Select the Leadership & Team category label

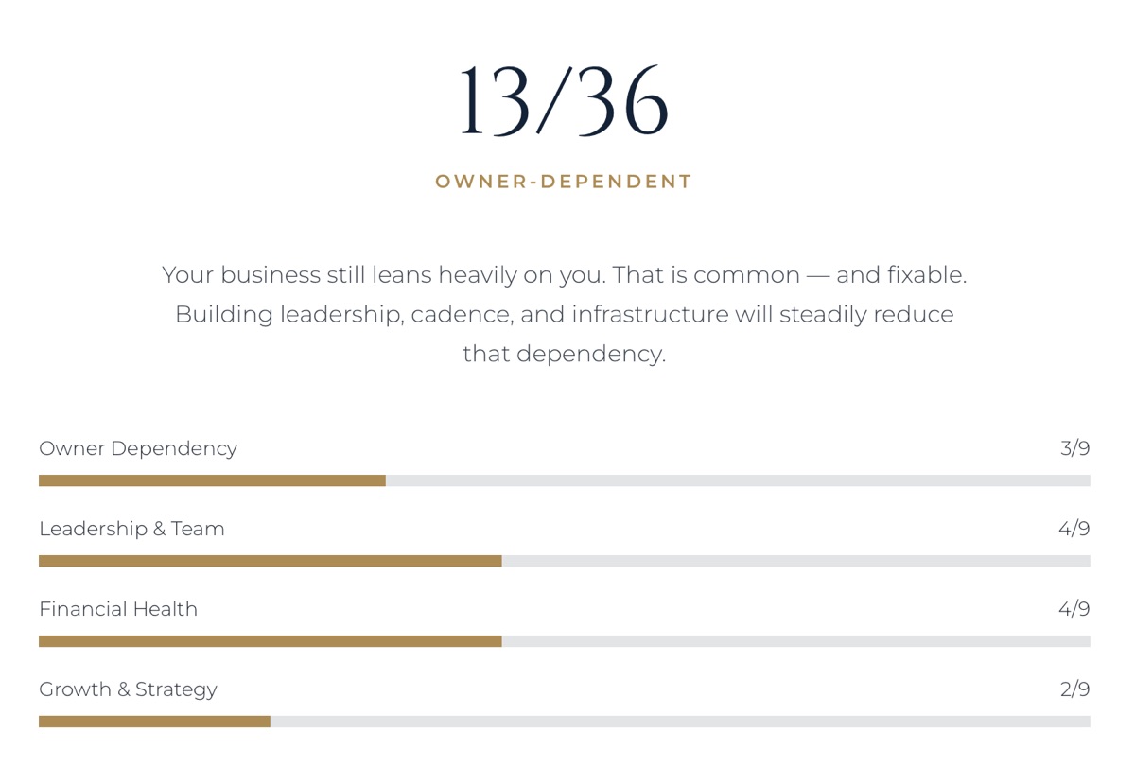point(131,529)
